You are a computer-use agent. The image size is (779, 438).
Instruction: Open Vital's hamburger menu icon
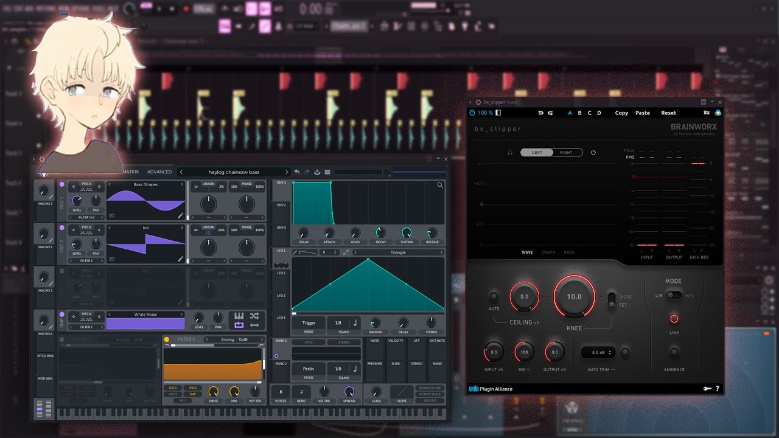327,172
